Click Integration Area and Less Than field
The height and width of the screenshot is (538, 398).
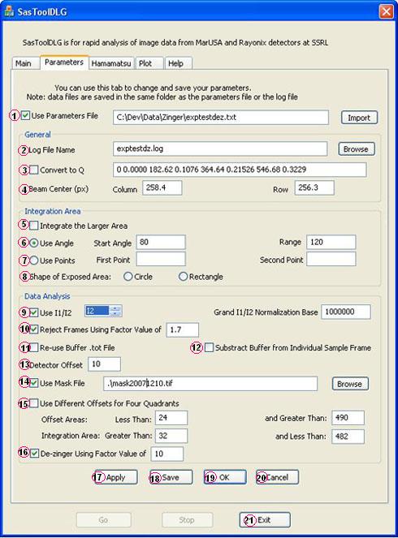(348, 437)
